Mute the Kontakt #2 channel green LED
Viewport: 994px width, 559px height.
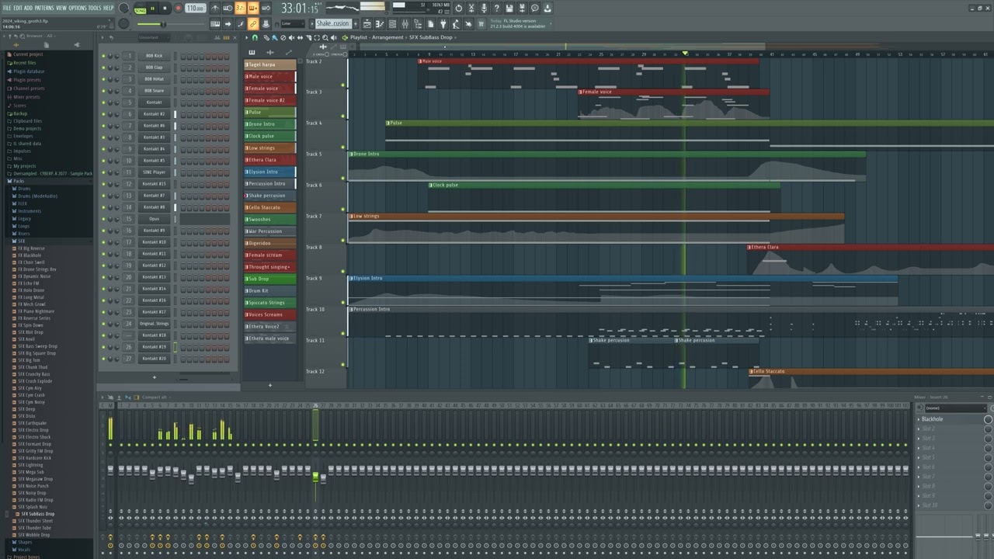coord(103,114)
